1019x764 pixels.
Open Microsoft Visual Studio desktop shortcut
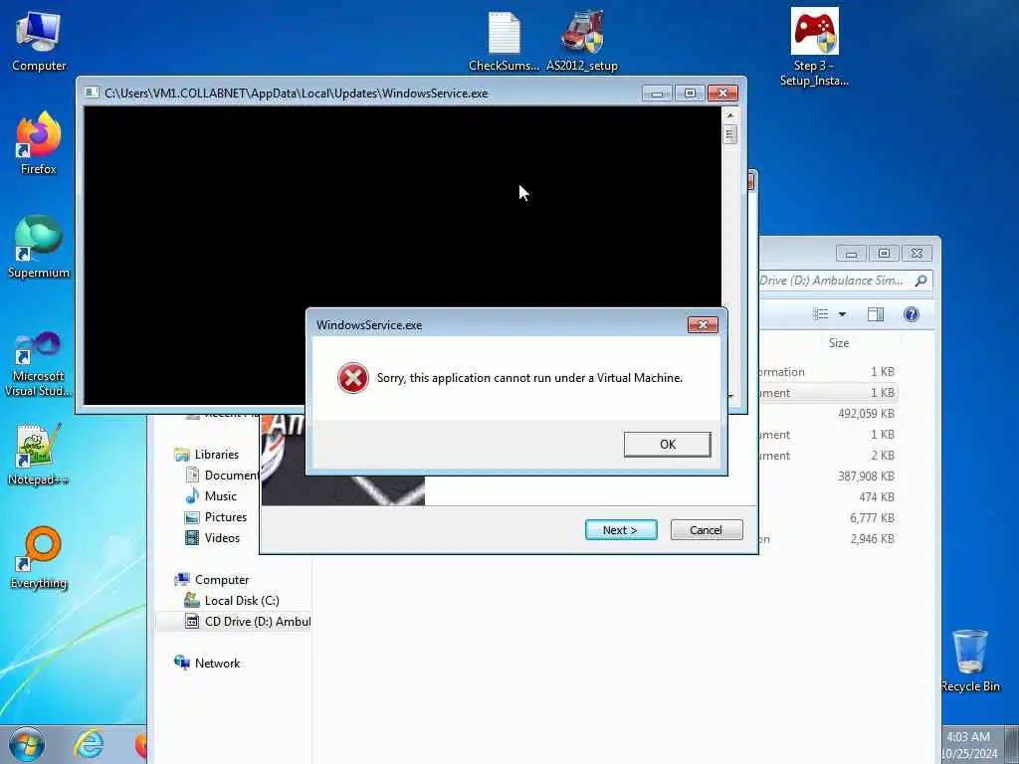point(39,364)
